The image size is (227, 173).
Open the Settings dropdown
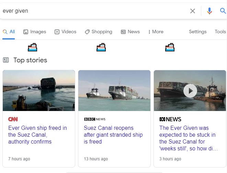tap(197, 32)
